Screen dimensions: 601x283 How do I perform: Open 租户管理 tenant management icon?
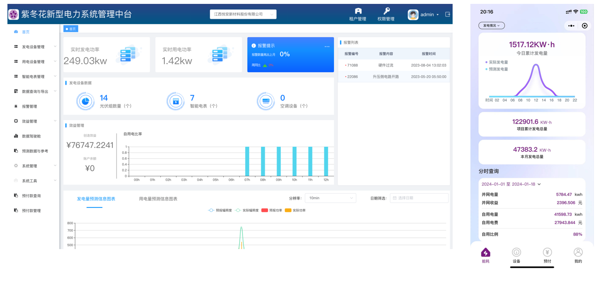pyautogui.click(x=358, y=11)
